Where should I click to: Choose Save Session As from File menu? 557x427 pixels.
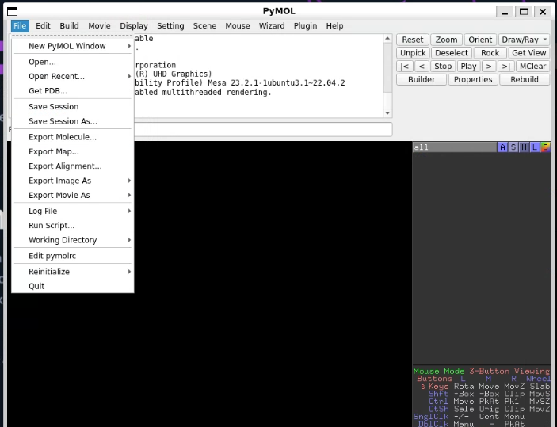(x=63, y=121)
